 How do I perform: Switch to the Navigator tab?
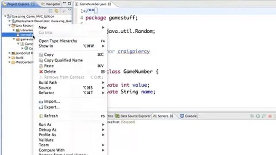tap(51, 4)
